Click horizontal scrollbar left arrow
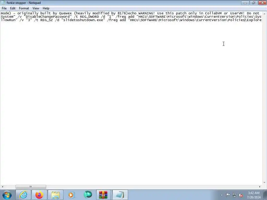267x200 pixels. tap(2, 187)
